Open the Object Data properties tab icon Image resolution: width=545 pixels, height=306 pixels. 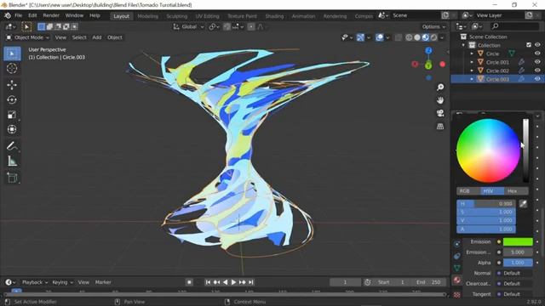pos(456,268)
